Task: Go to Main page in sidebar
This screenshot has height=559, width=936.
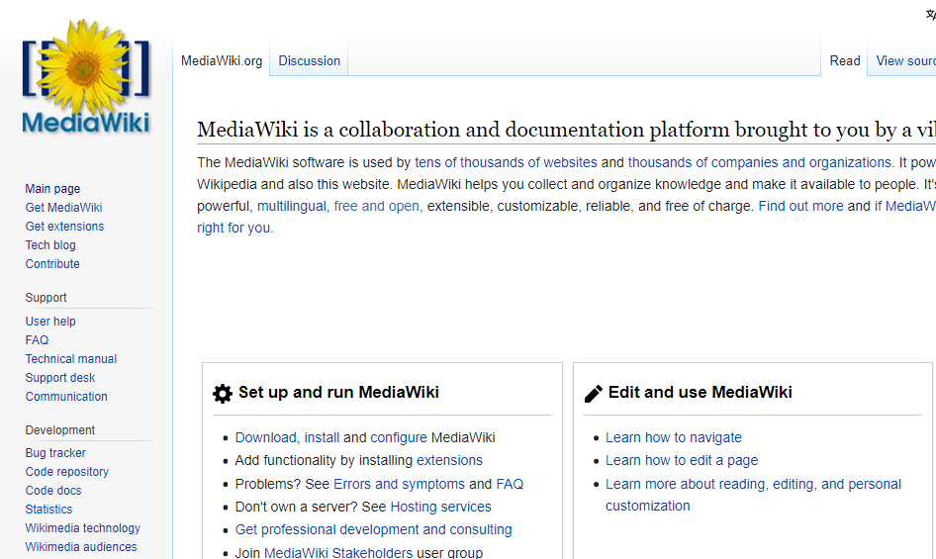Action: point(52,189)
